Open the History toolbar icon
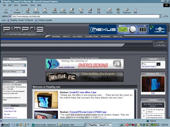 (72, 10)
